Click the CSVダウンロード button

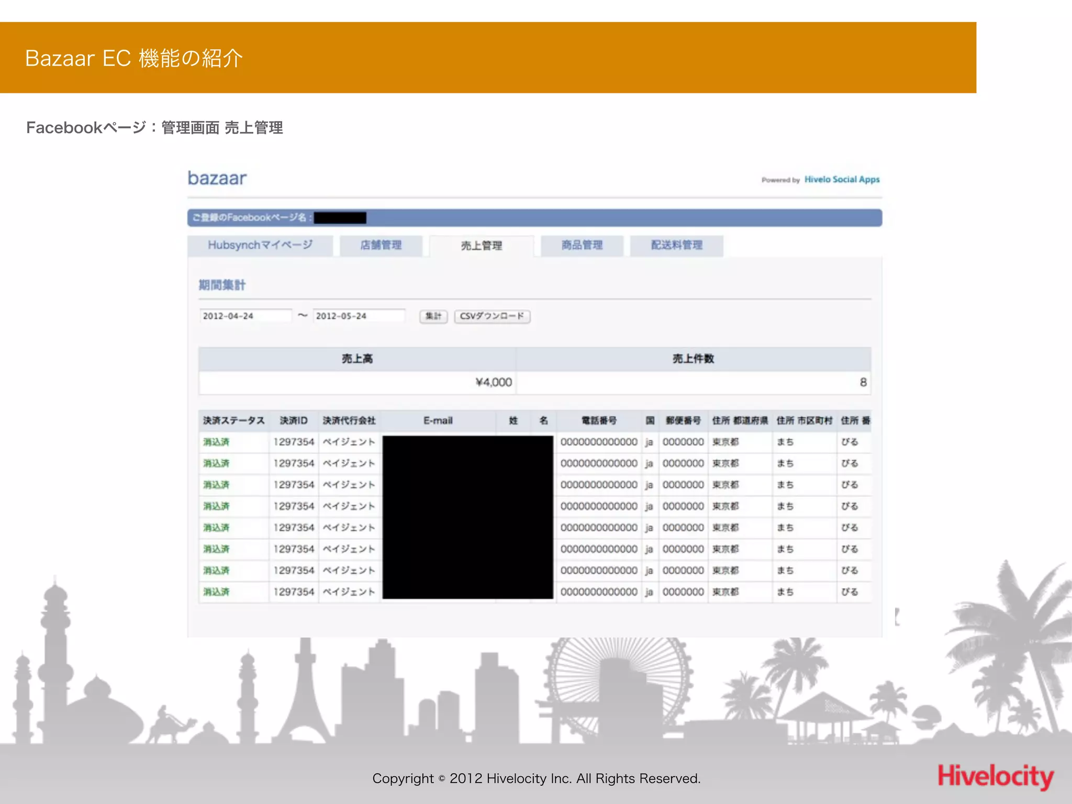click(492, 316)
